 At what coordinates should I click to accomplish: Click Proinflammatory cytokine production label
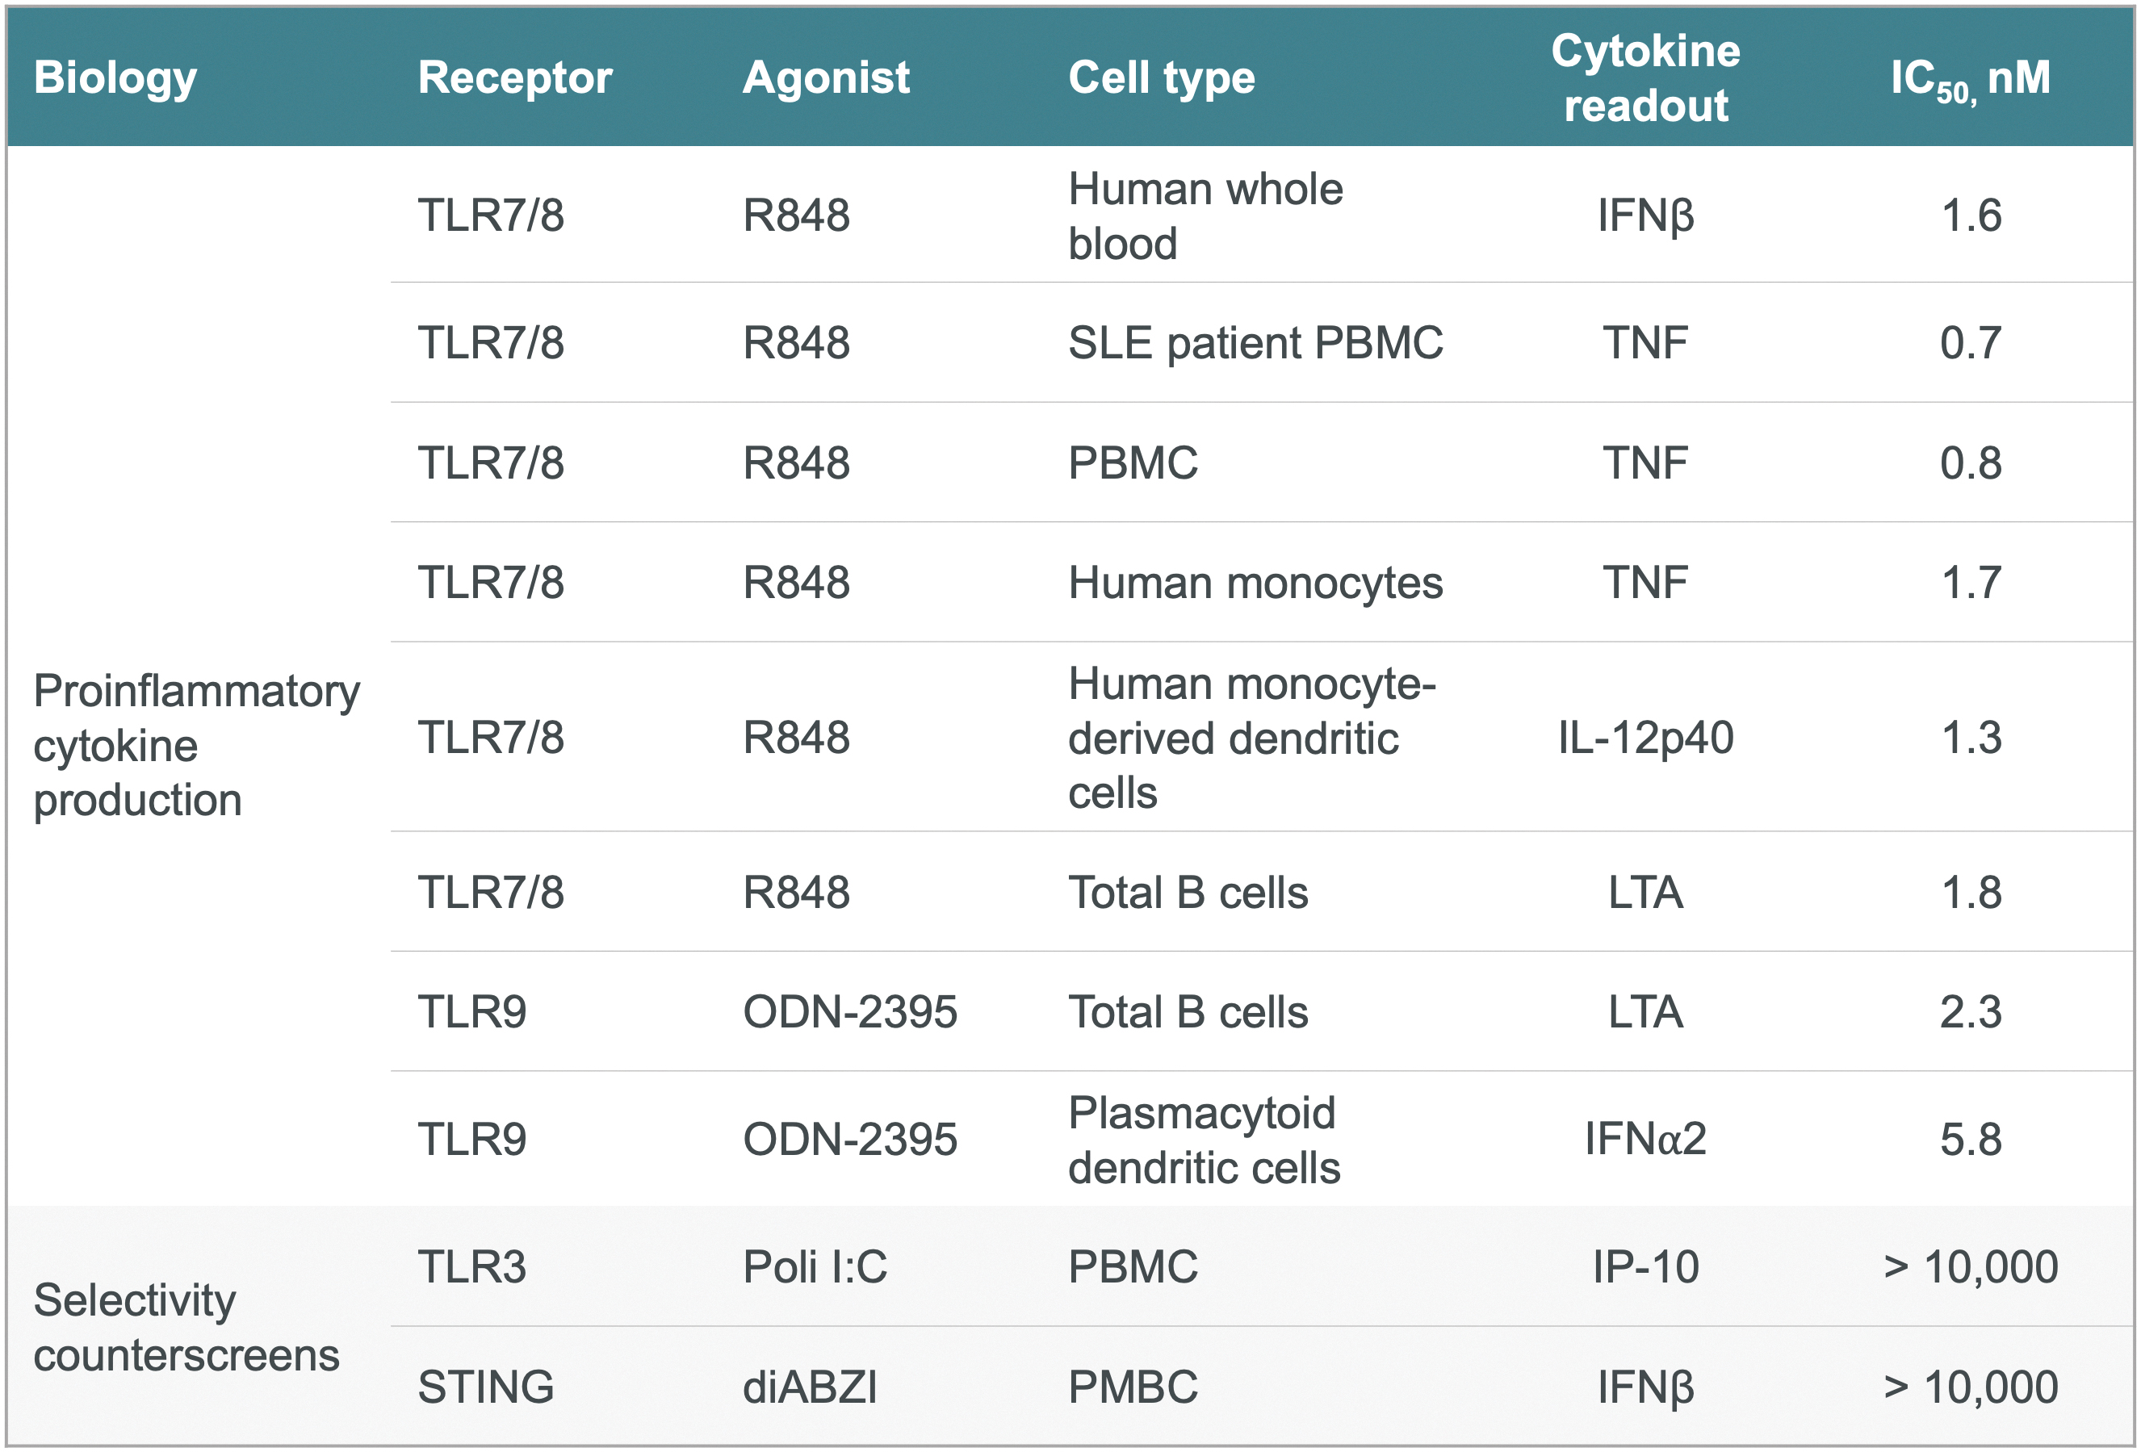(196, 744)
